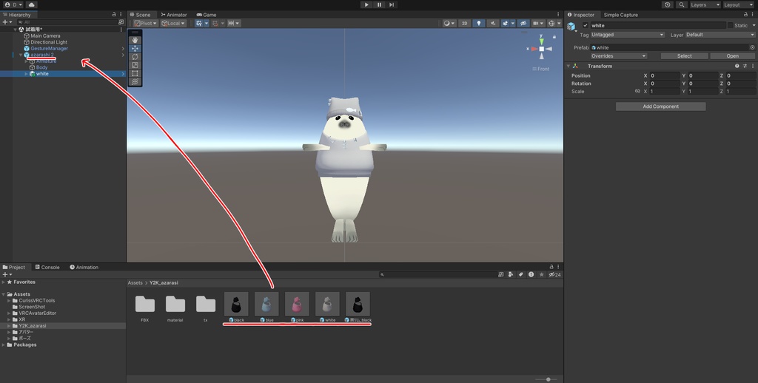
Task: Open the prefab Overrides dropdown
Action: coord(618,56)
